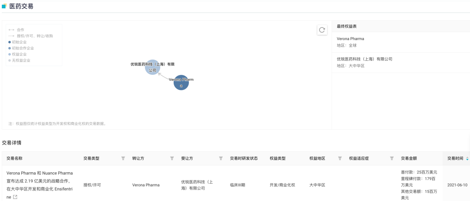Click the 交易时间 column header
The width and height of the screenshot is (470, 201).
coord(455,158)
